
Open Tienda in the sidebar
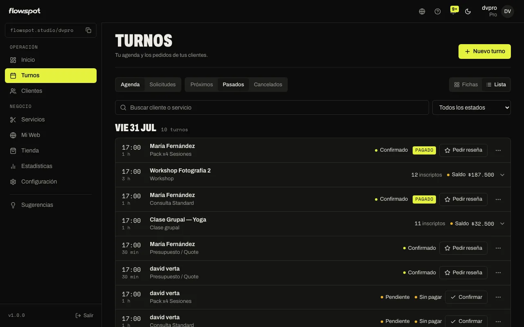click(x=51, y=150)
